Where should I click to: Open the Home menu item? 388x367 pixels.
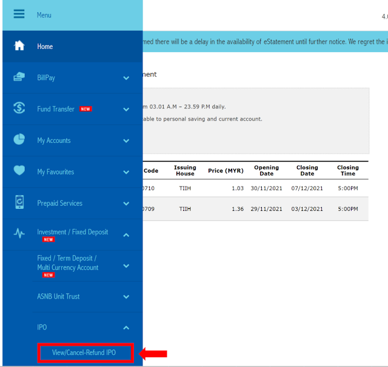coord(73,47)
